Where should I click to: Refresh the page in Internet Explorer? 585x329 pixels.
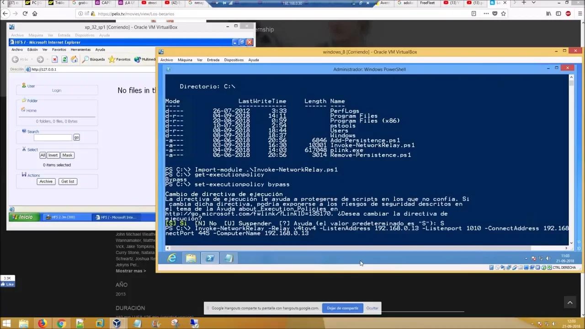click(x=64, y=59)
